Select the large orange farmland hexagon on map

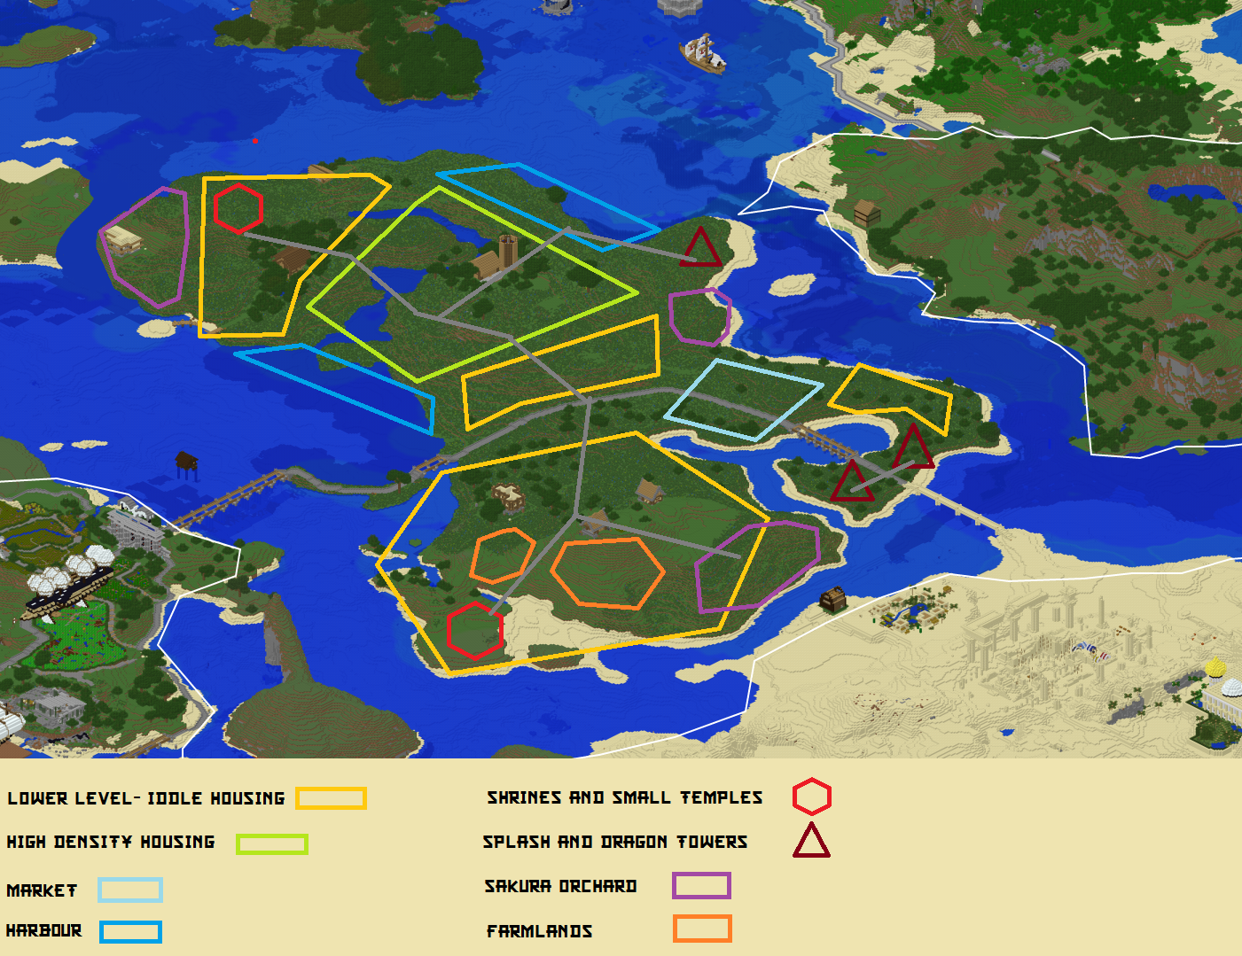coord(607,572)
